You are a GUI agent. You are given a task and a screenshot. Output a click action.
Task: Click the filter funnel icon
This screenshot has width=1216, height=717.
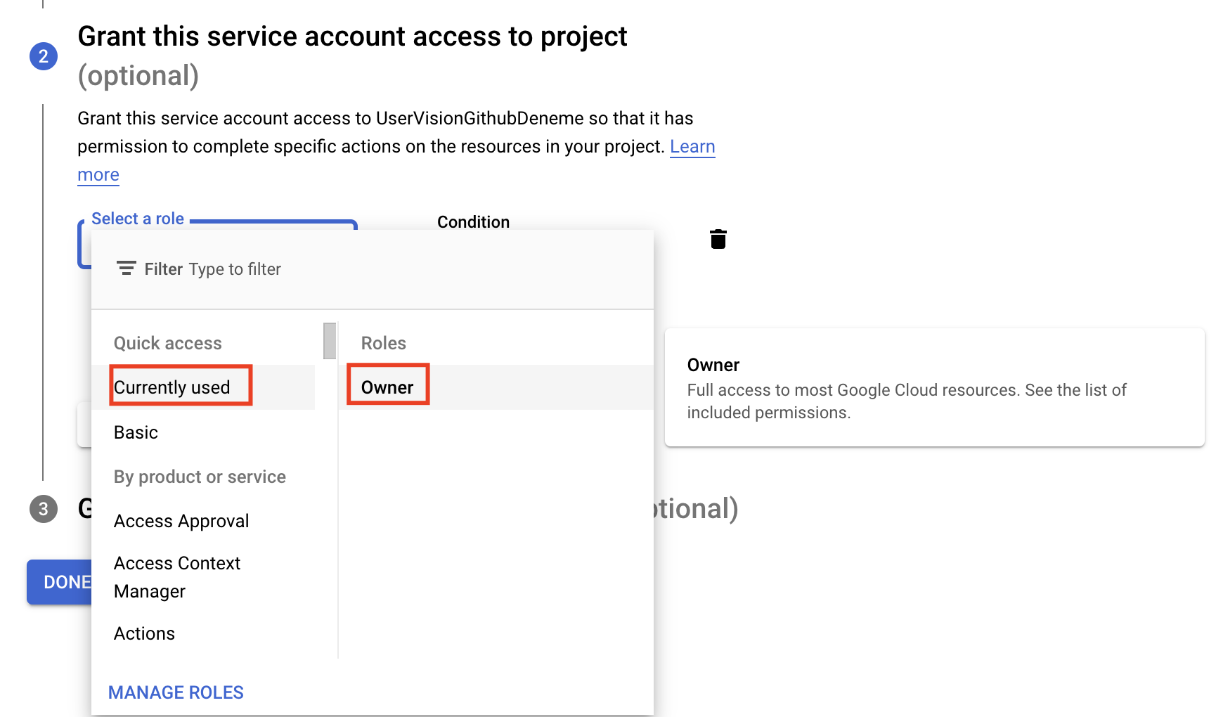126,269
